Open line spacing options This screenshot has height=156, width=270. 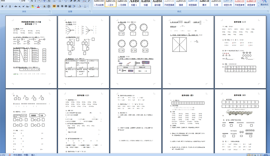(75, 6)
